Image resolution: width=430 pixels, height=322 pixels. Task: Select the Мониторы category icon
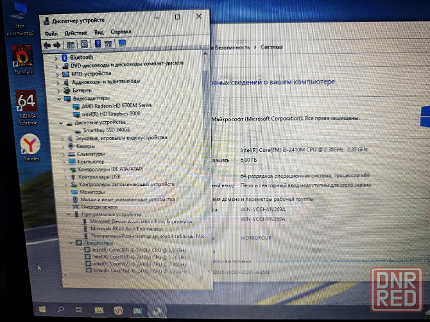click(74, 192)
